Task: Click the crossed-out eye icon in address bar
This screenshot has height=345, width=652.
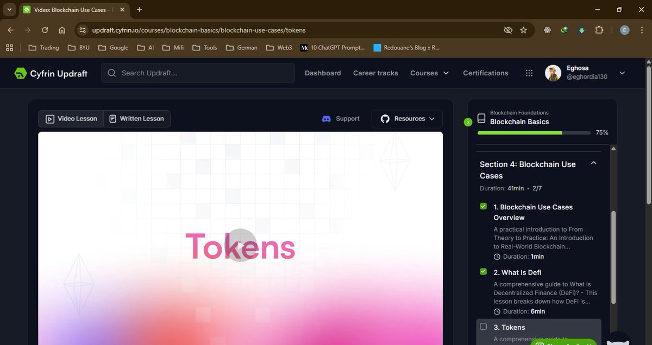Action: click(508, 30)
